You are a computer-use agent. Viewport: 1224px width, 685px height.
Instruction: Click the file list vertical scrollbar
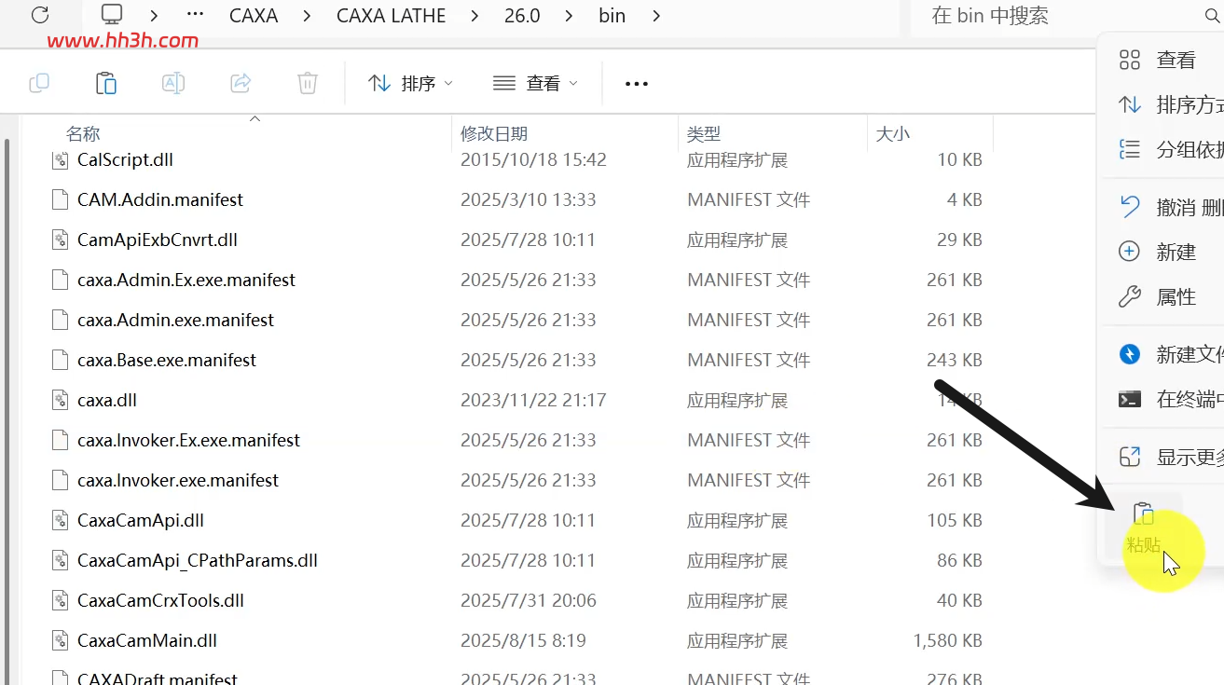[7, 410]
